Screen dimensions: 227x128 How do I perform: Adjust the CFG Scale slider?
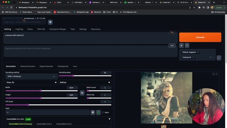58,105
